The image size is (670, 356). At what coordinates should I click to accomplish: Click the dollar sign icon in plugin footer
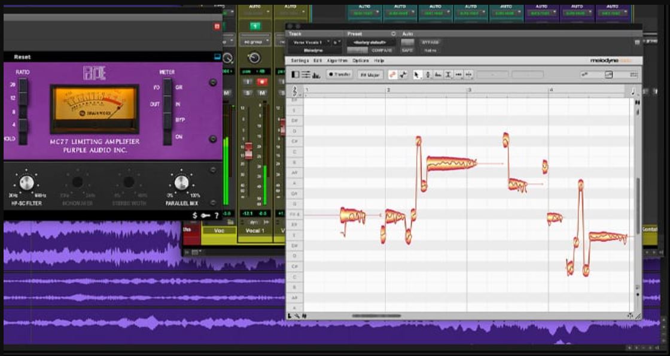pyautogui.click(x=195, y=215)
